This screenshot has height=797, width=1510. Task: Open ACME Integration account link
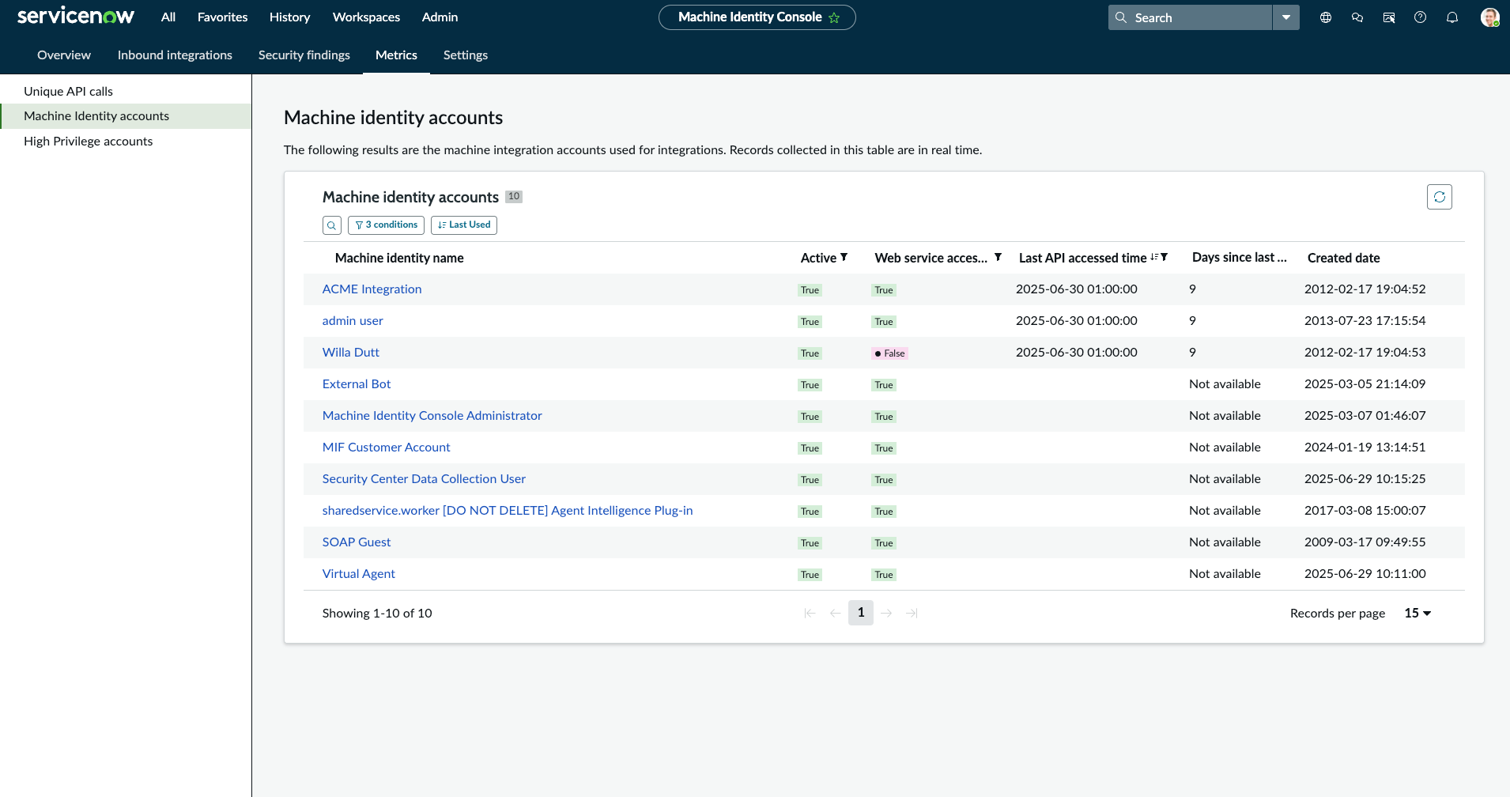pyautogui.click(x=372, y=289)
